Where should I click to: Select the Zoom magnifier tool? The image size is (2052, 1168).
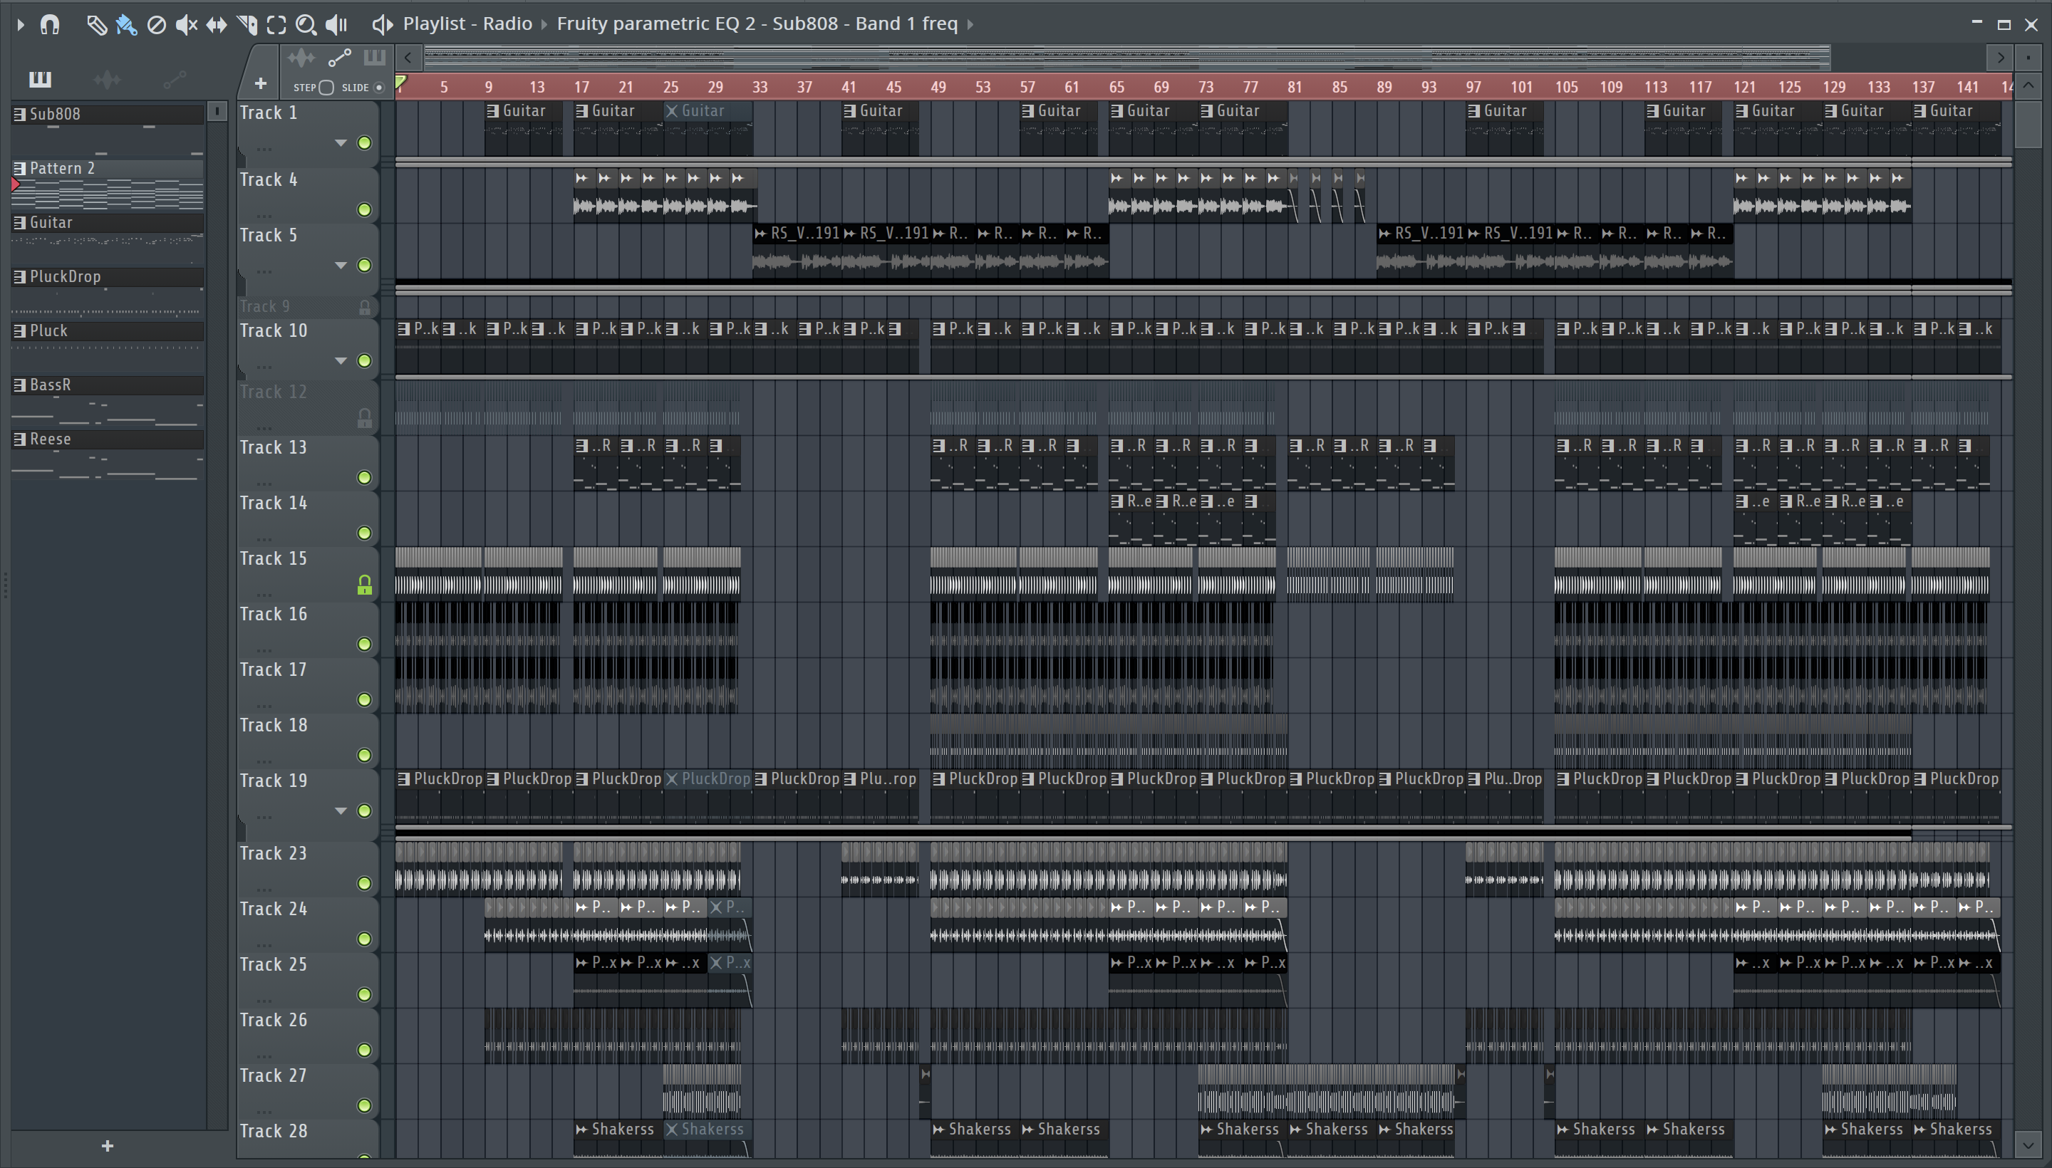pyautogui.click(x=306, y=25)
